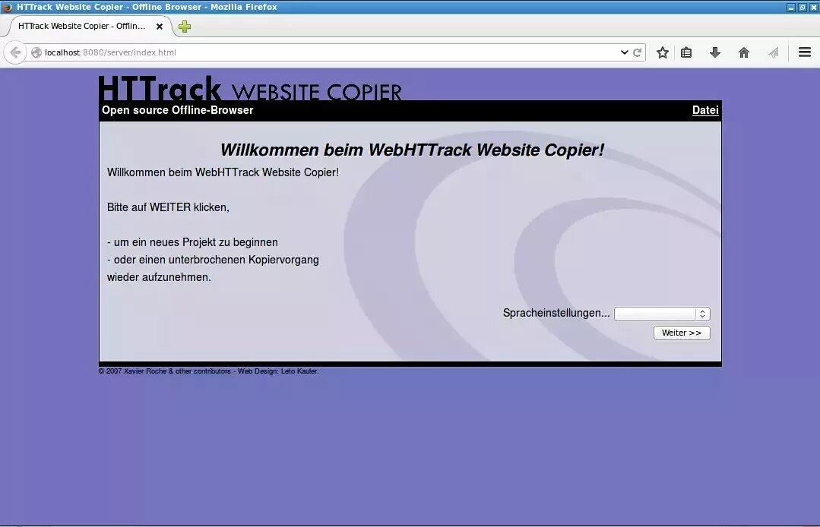Open a new tab with plus icon
Viewport: 820px width, 527px height.
pyautogui.click(x=184, y=26)
